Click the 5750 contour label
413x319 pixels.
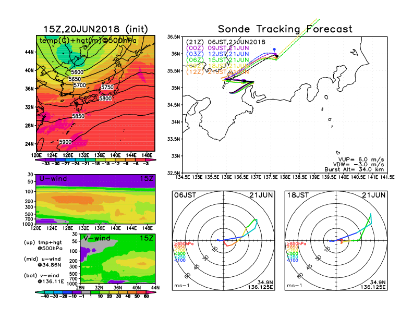(x=107, y=87)
